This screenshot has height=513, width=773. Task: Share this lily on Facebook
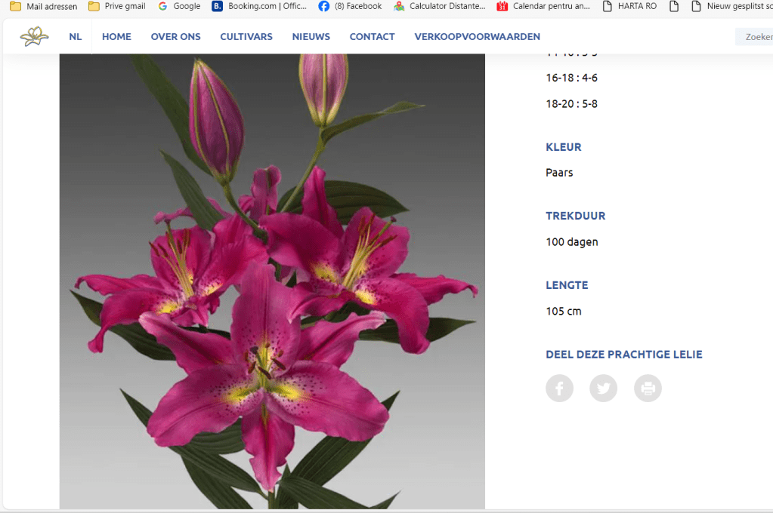point(559,389)
